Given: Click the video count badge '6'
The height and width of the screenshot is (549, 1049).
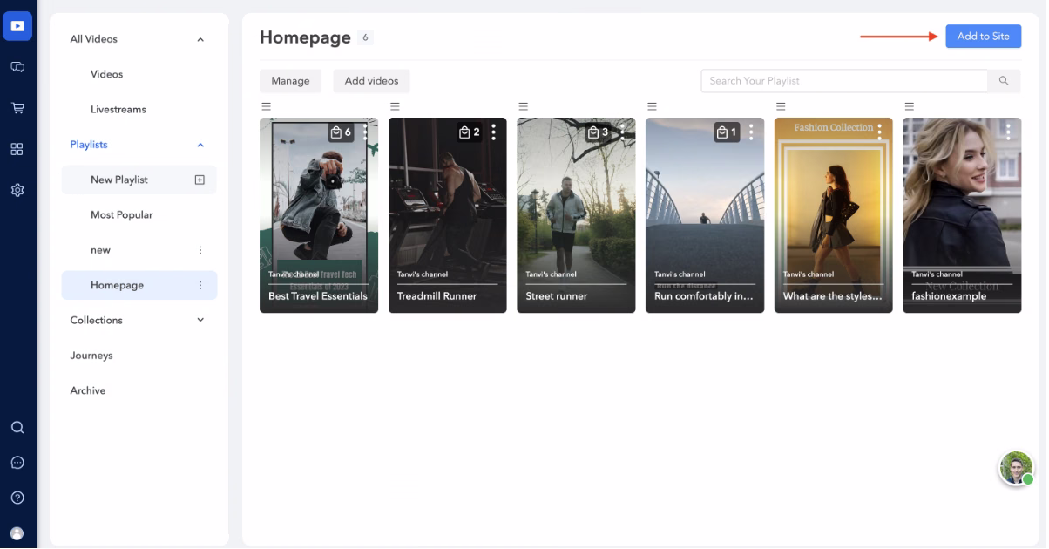Looking at the screenshot, I should [x=365, y=37].
